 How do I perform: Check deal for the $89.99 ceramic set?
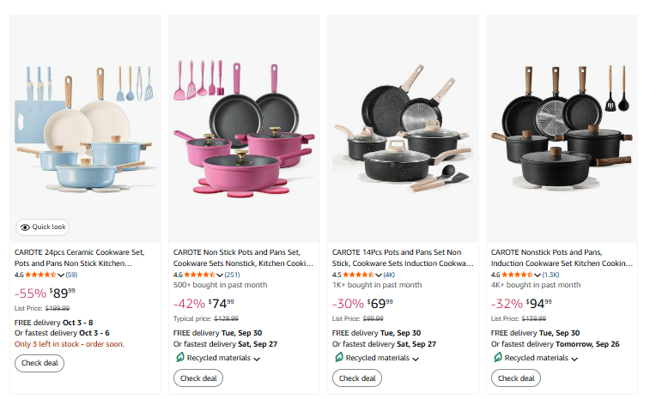39,363
